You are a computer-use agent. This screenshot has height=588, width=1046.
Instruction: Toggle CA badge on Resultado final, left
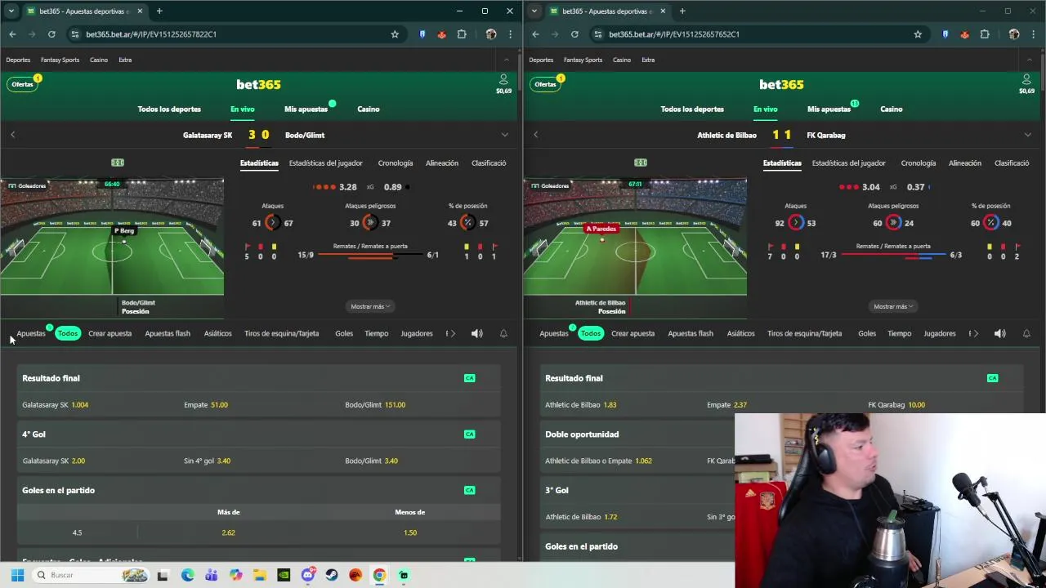pyautogui.click(x=469, y=378)
